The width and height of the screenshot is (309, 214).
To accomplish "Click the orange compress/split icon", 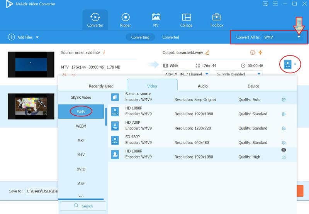I will point(260,52).
